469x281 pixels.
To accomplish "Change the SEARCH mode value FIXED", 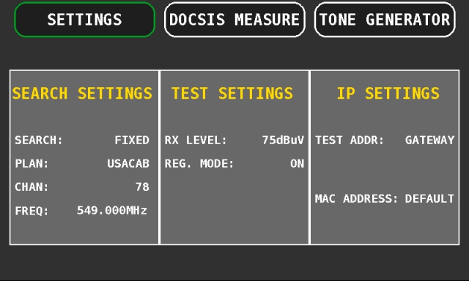I will [132, 140].
